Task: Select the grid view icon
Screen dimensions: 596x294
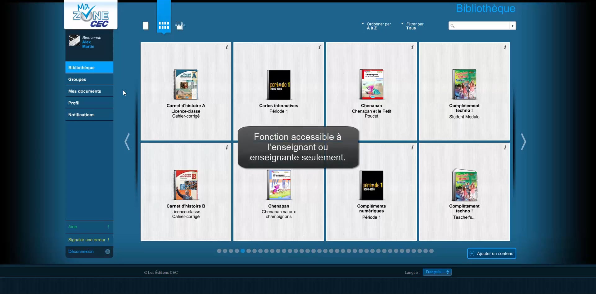Action: tap(163, 26)
